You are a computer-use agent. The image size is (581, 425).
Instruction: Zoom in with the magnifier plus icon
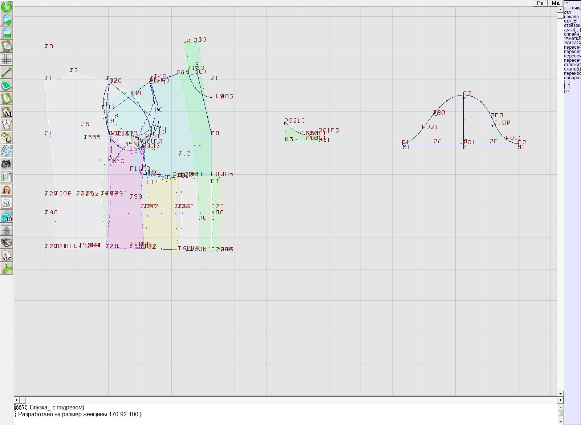pos(7,20)
